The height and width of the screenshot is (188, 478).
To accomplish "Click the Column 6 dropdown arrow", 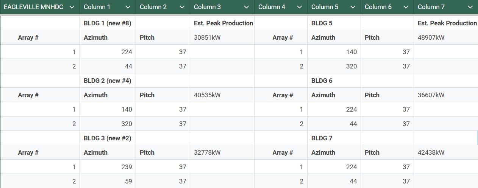I will 406,7.
